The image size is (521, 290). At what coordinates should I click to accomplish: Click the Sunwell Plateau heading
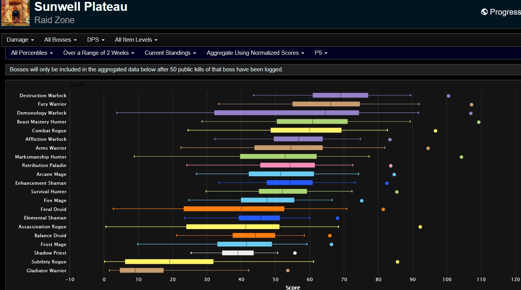(x=81, y=6)
